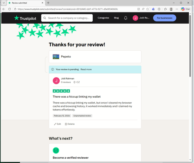Click the J profile avatar in header
Viewport: 194px width, 163px height.
coord(135,18)
